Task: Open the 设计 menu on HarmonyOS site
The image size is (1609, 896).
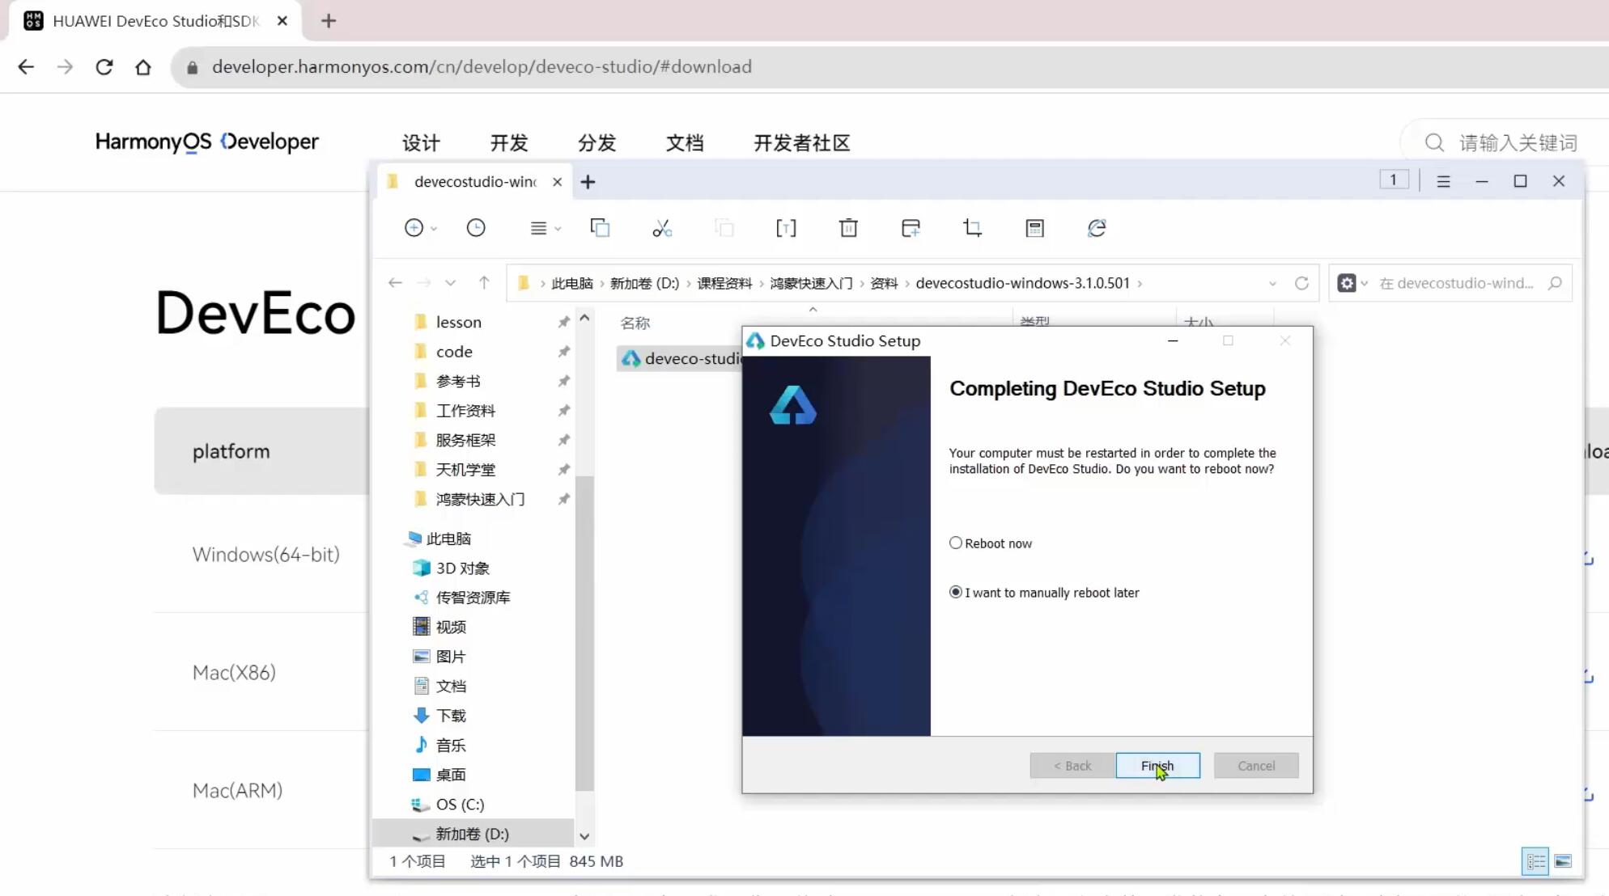Action: point(422,143)
